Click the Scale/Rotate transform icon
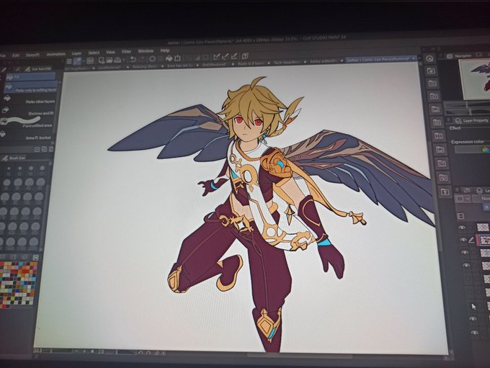The width and height of the screenshot is (490, 368). tap(178, 58)
